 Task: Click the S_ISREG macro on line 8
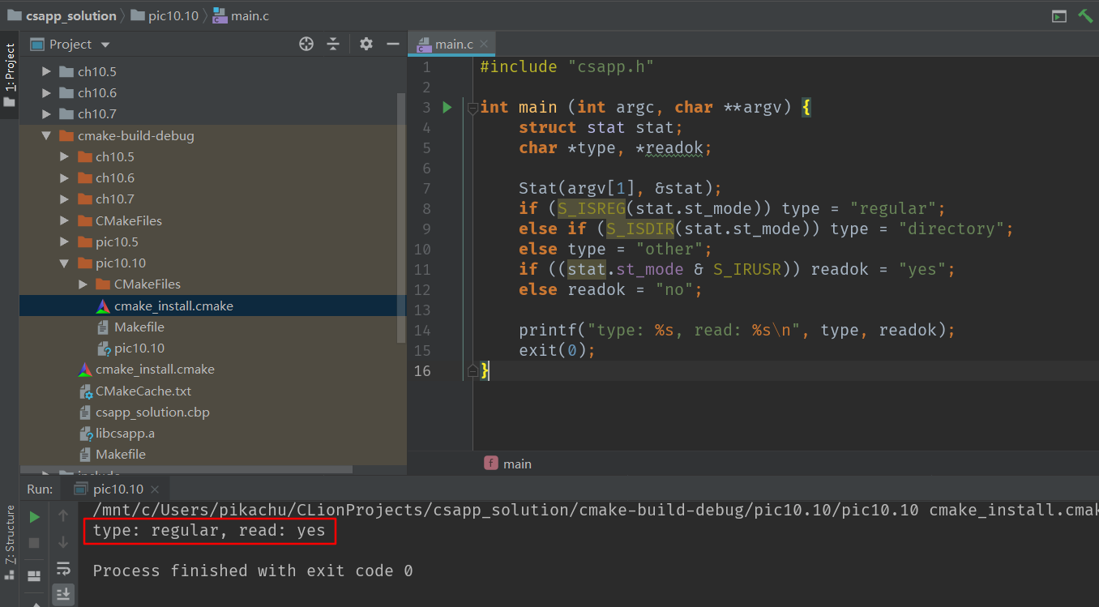click(x=591, y=208)
